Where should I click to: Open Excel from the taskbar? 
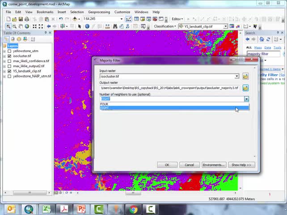click(46, 209)
